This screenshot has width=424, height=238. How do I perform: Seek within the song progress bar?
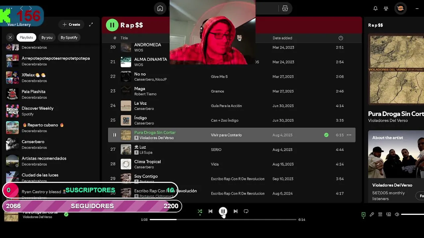223,219
